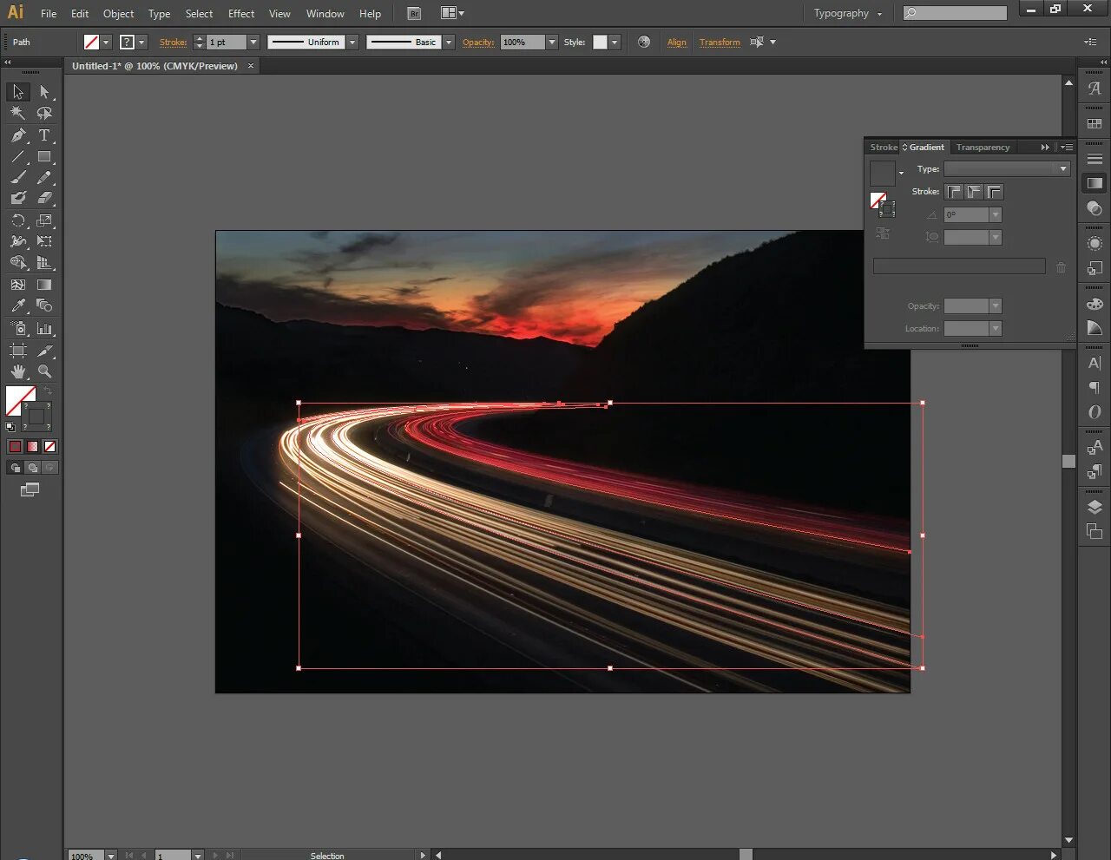Choose the Rectangle tool
The width and height of the screenshot is (1111, 860).
(x=44, y=157)
